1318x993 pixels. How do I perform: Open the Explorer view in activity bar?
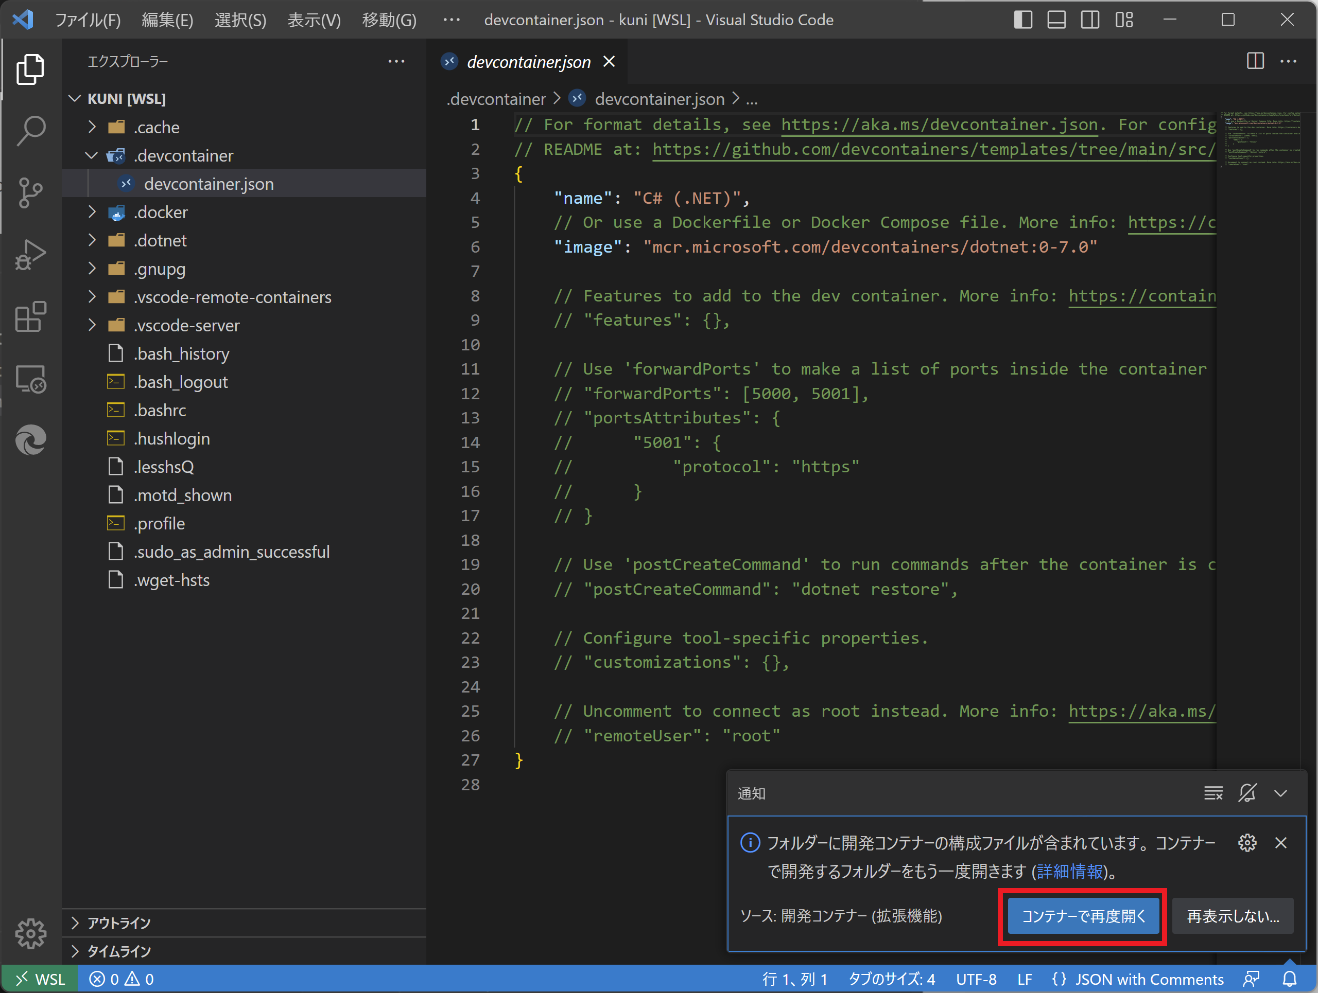click(x=30, y=68)
